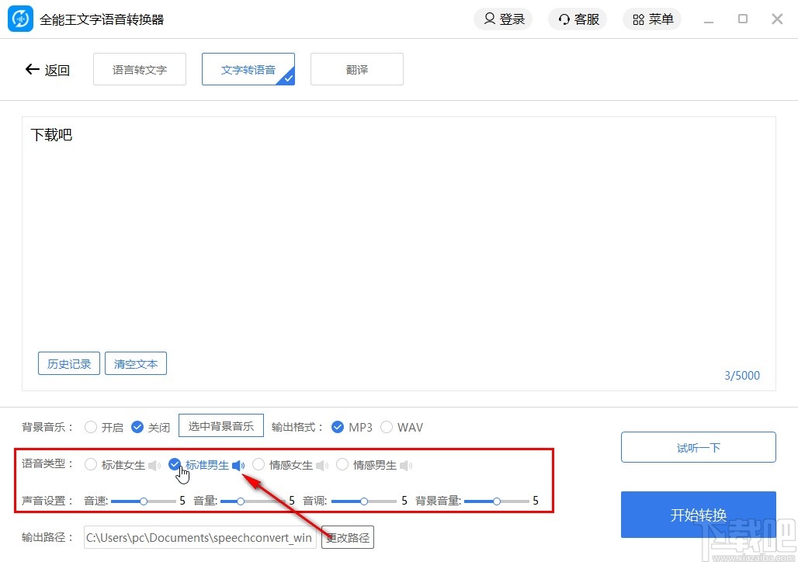
Task: Switch to the 语言转文字 tab
Action: (139, 69)
